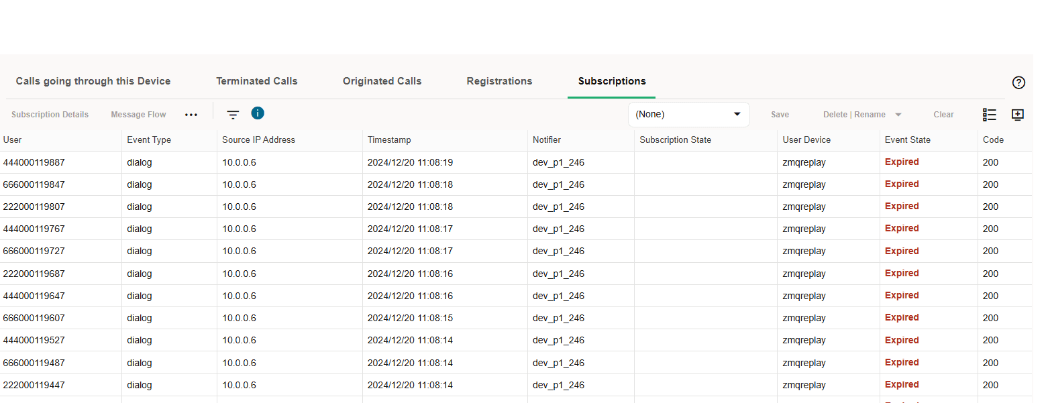Open the Registrations tab

(499, 80)
